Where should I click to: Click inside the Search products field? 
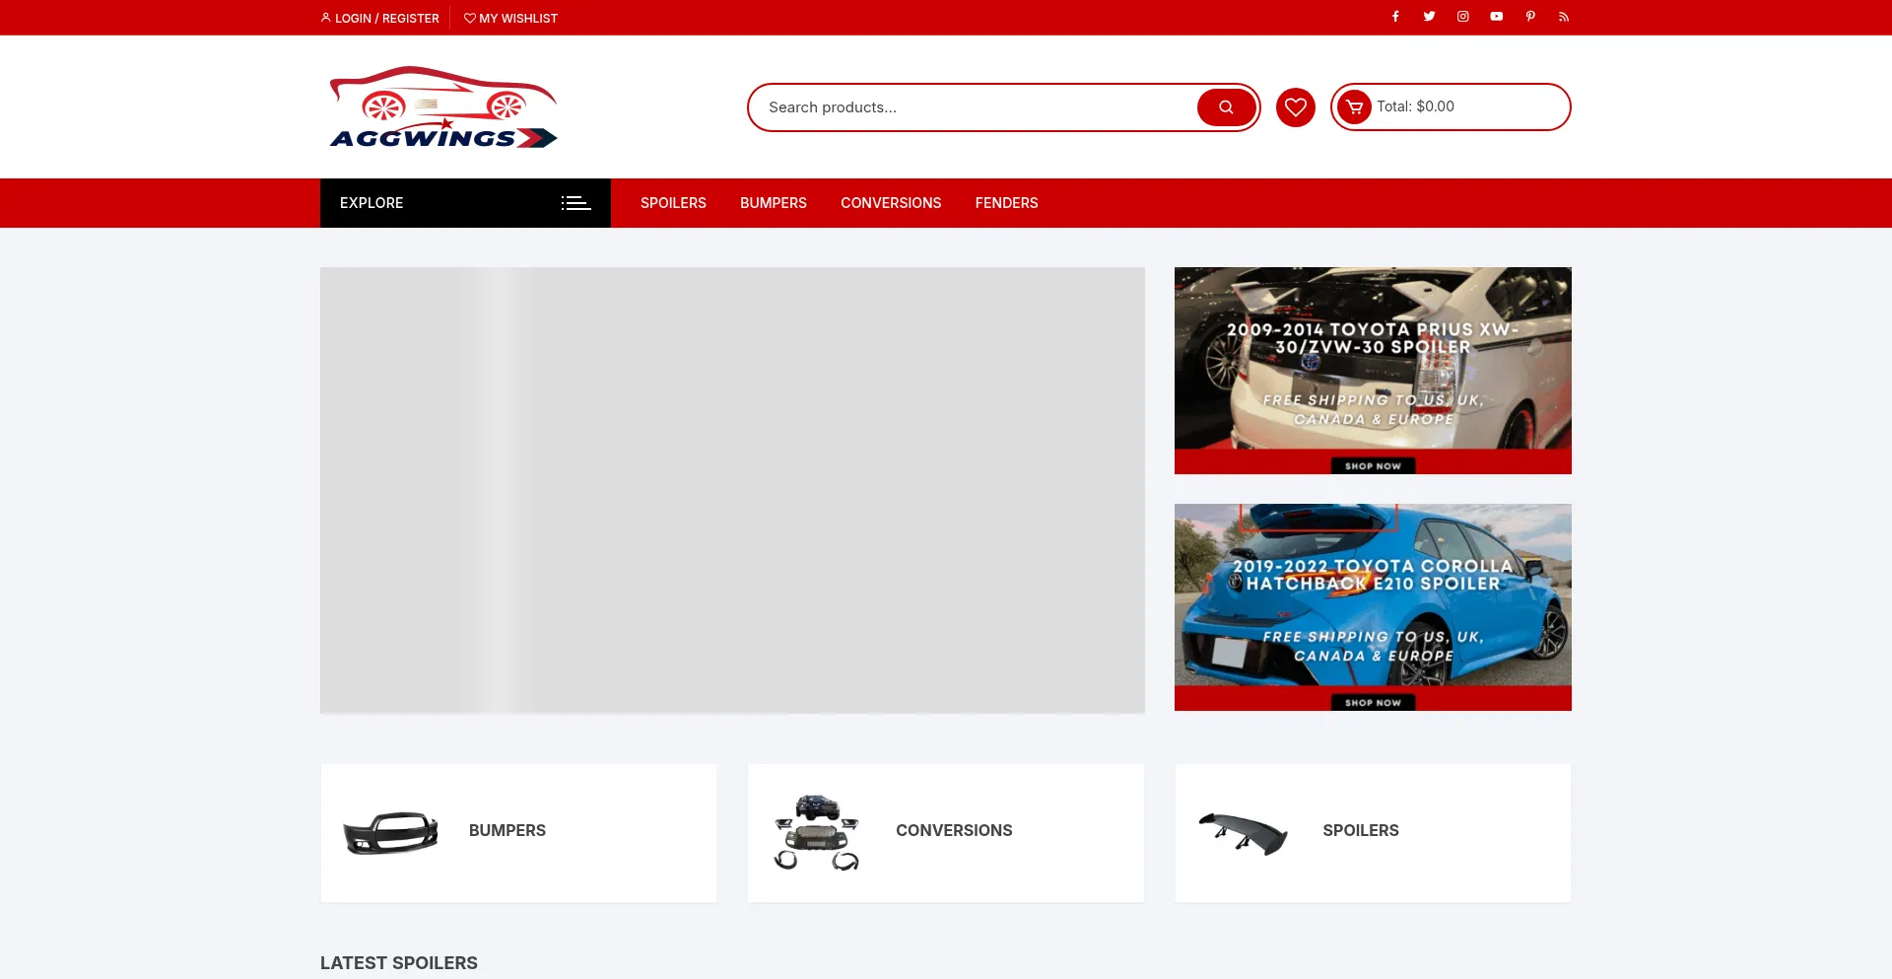976,107
